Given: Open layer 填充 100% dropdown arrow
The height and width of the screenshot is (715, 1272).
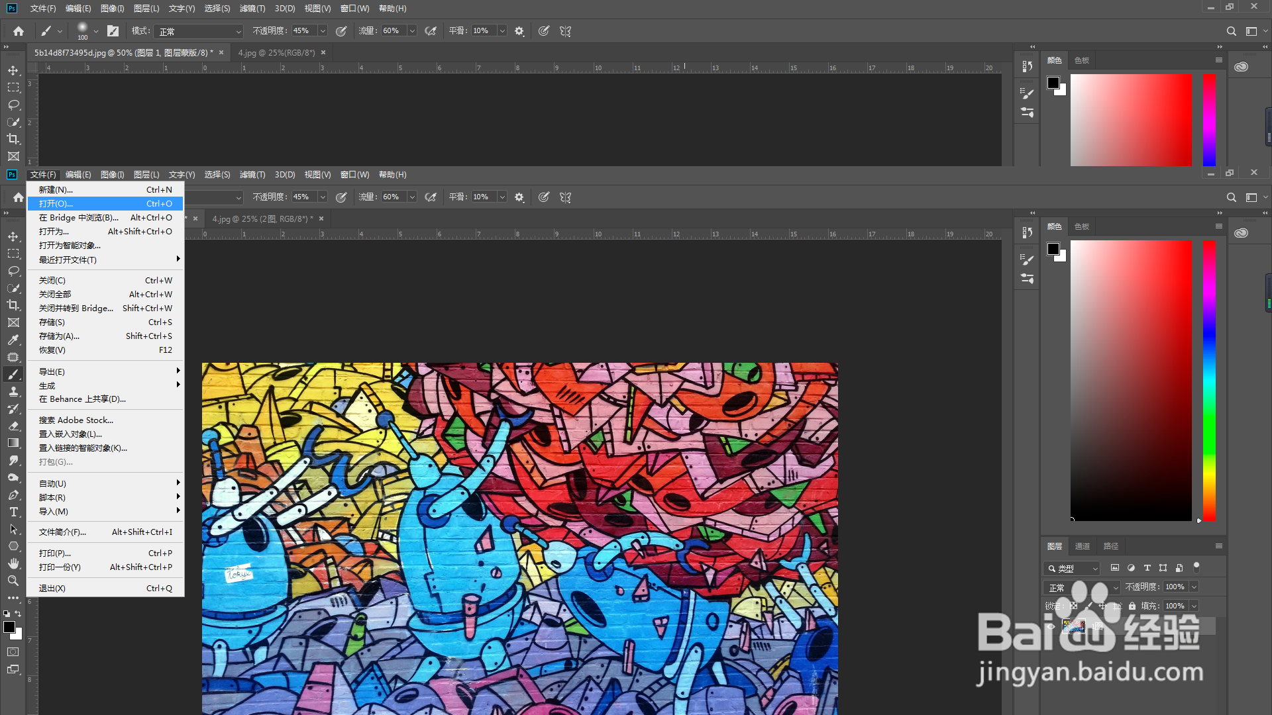Looking at the screenshot, I should (x=1194, y=606).
